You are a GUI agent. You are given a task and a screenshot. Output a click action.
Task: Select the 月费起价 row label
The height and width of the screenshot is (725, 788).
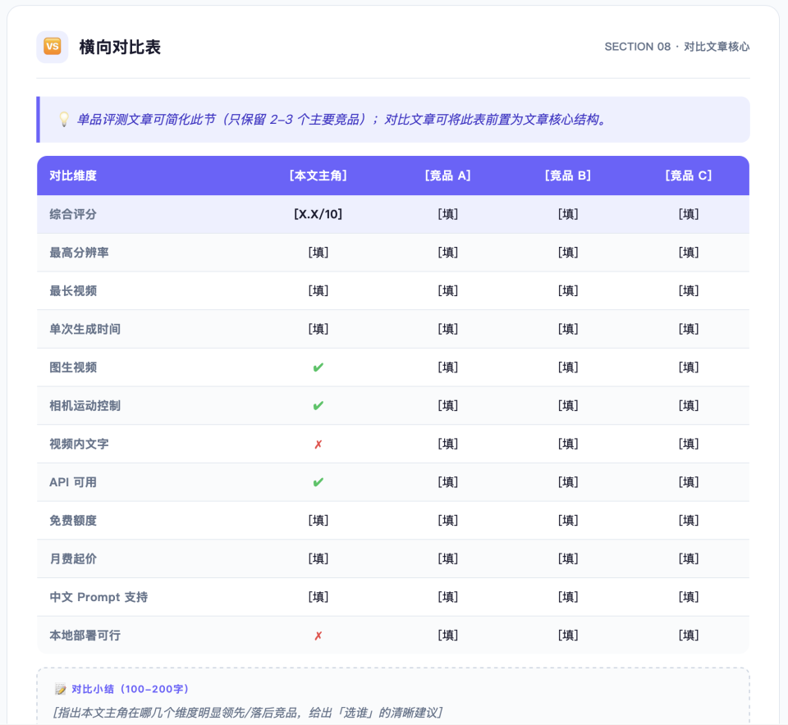click(73, 559)
